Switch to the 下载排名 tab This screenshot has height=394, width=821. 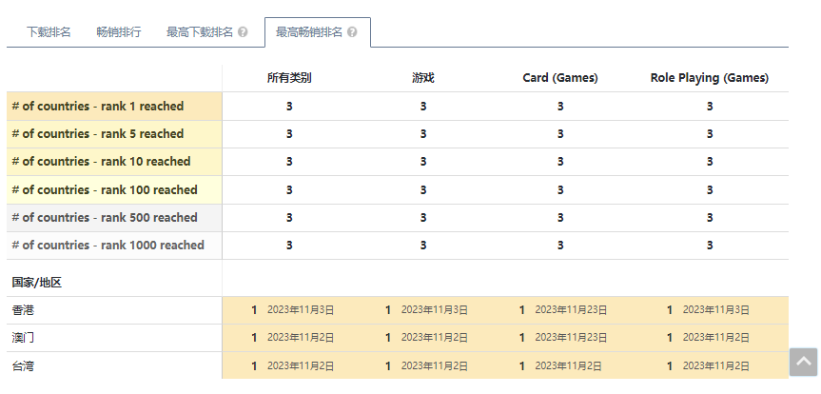coord(49,32)
